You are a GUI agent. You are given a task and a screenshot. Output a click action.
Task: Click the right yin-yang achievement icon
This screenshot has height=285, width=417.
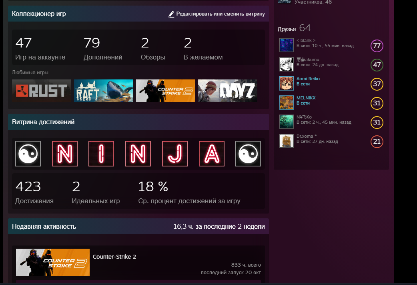point(248,154)
